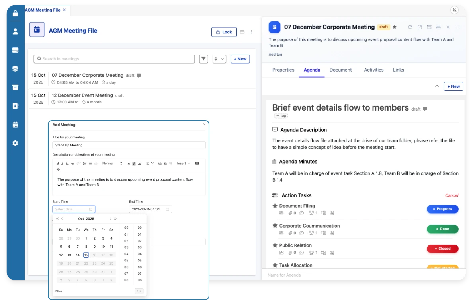This screenshot has width=473, height=300.
Task: Click the Lock button on AGM Meeting File
Action: pos(224,32)
